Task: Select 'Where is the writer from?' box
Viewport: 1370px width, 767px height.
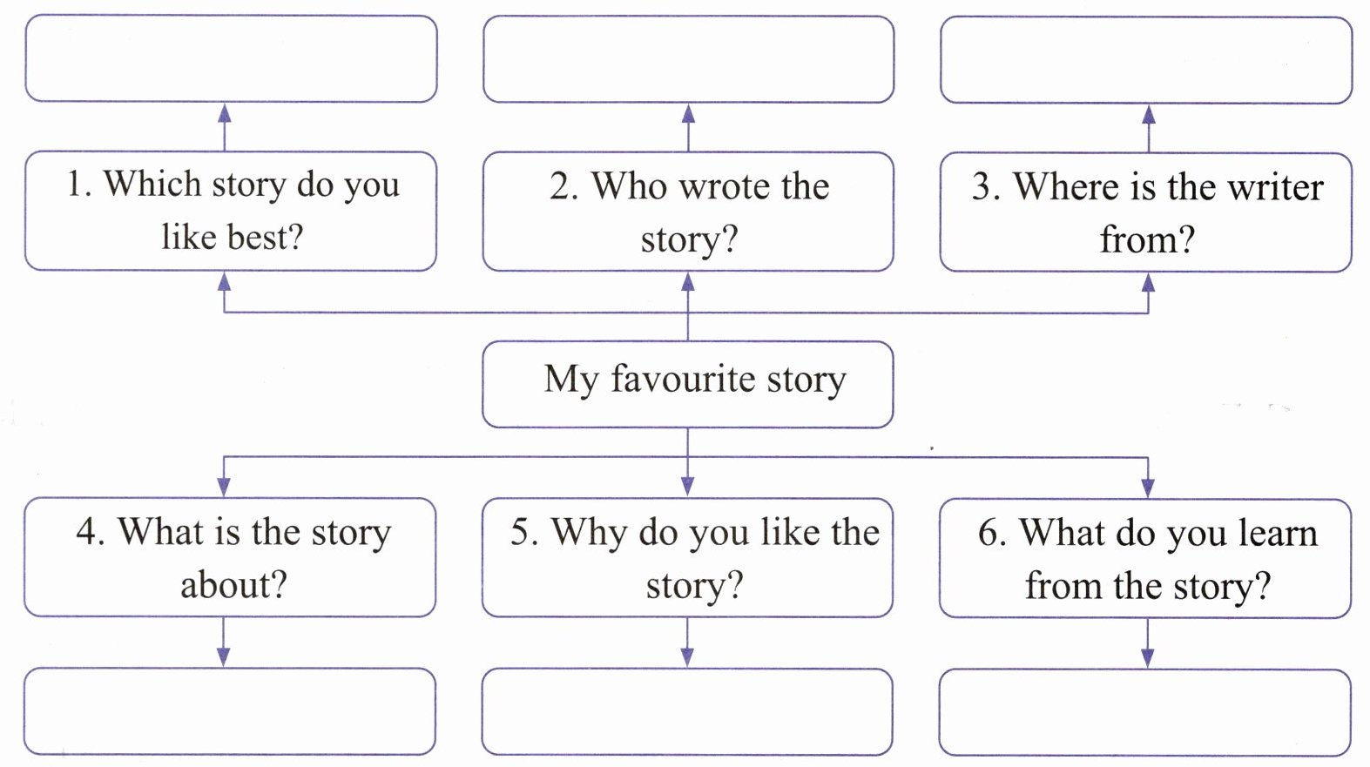Action: click(1146, 212)
